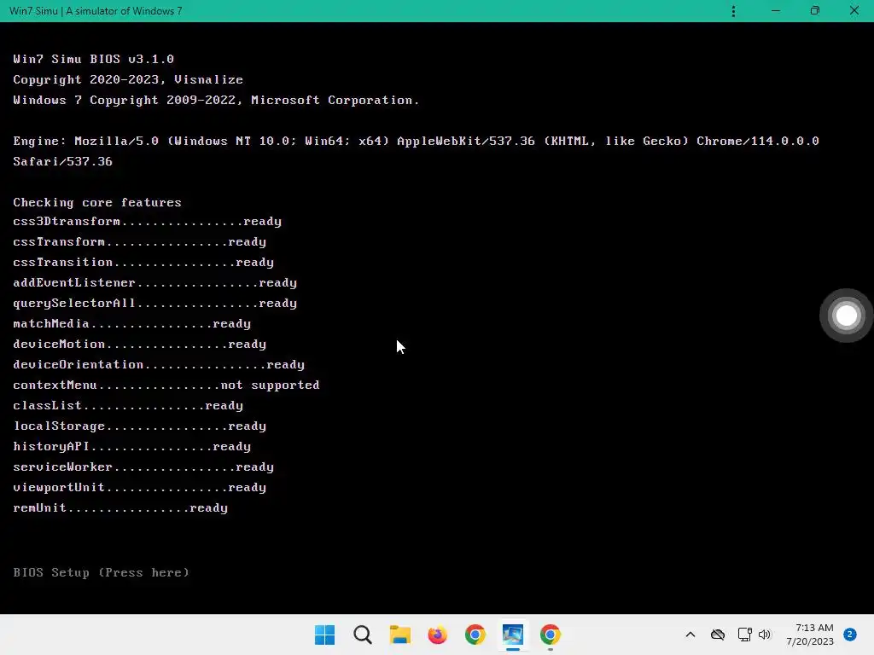Click 'historyAPI' ready line
Image resolution: width=874 pixels, height=655 pixels.
132,447
